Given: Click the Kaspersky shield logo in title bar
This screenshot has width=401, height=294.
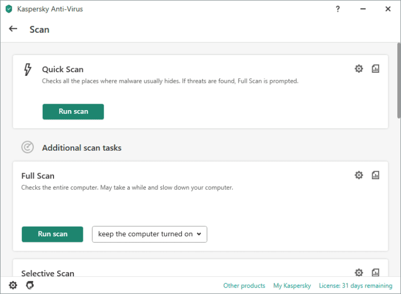Looking at the screenshot, I should (x=9, y=9).
